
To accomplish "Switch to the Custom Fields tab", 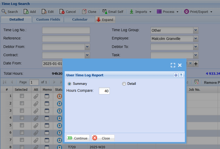I will (48, 20).
